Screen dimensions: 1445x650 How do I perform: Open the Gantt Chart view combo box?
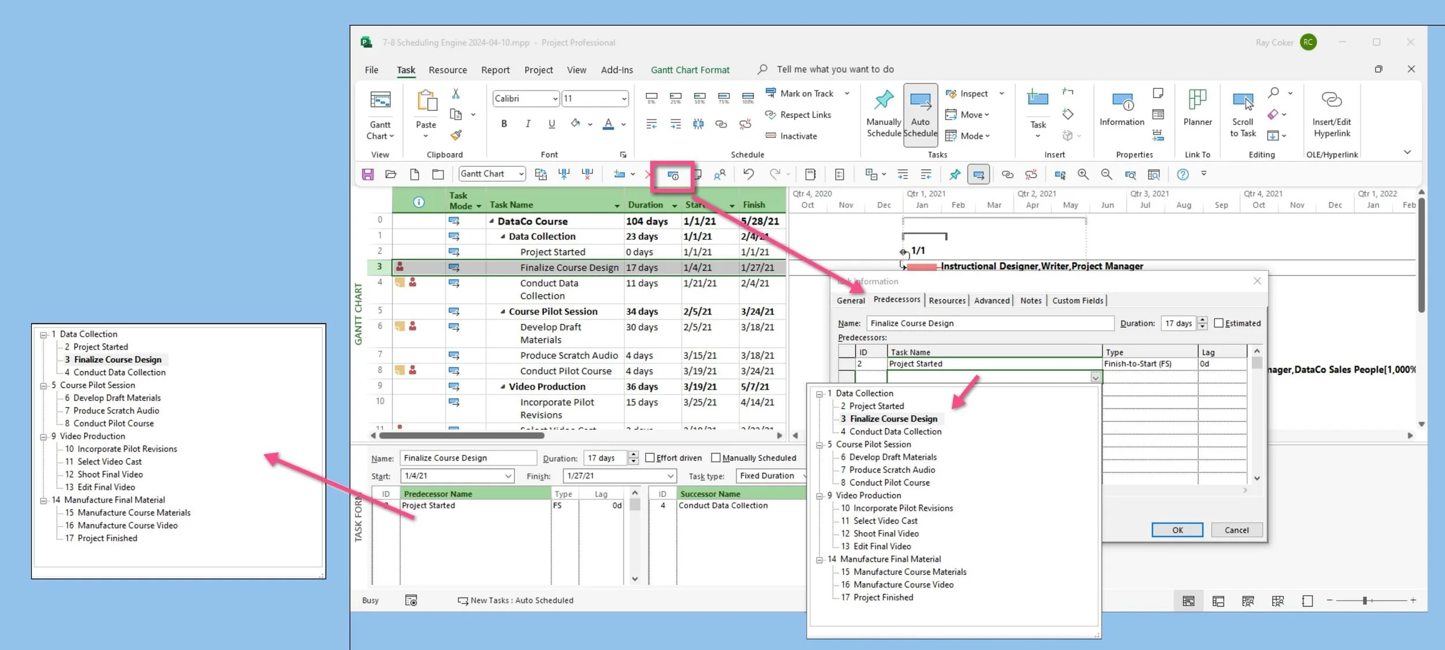pyautogui.click(x=521, y=174)
